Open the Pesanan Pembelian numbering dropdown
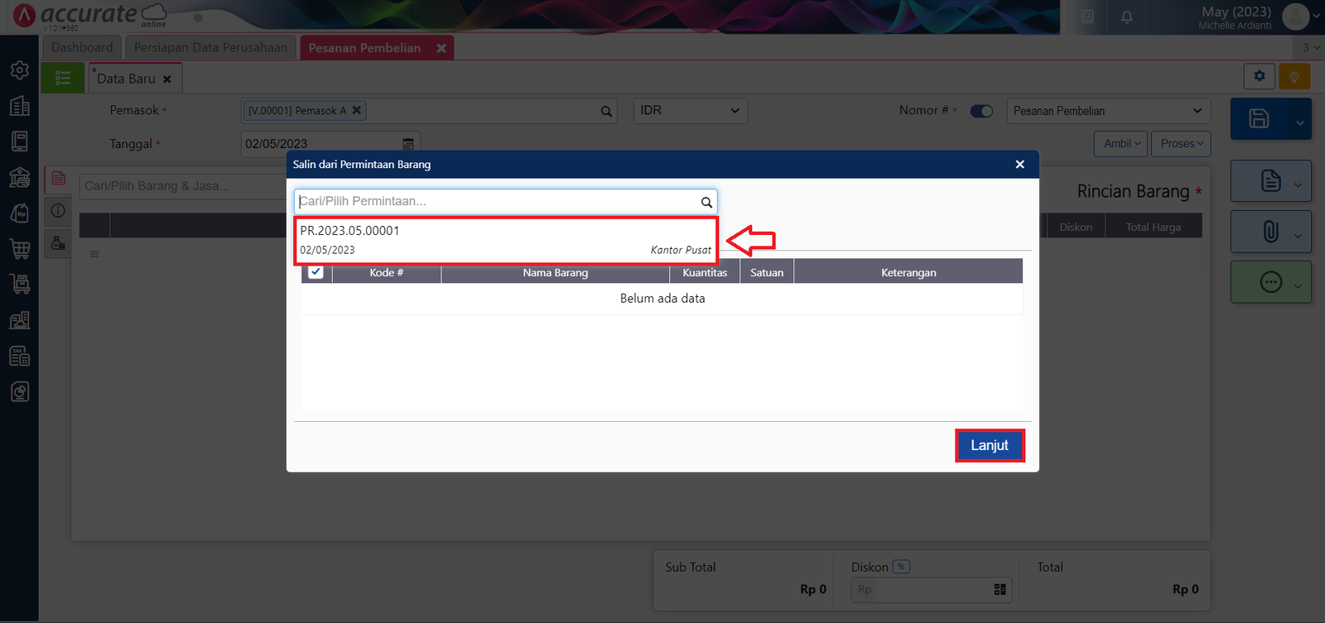 [1107, 111]
